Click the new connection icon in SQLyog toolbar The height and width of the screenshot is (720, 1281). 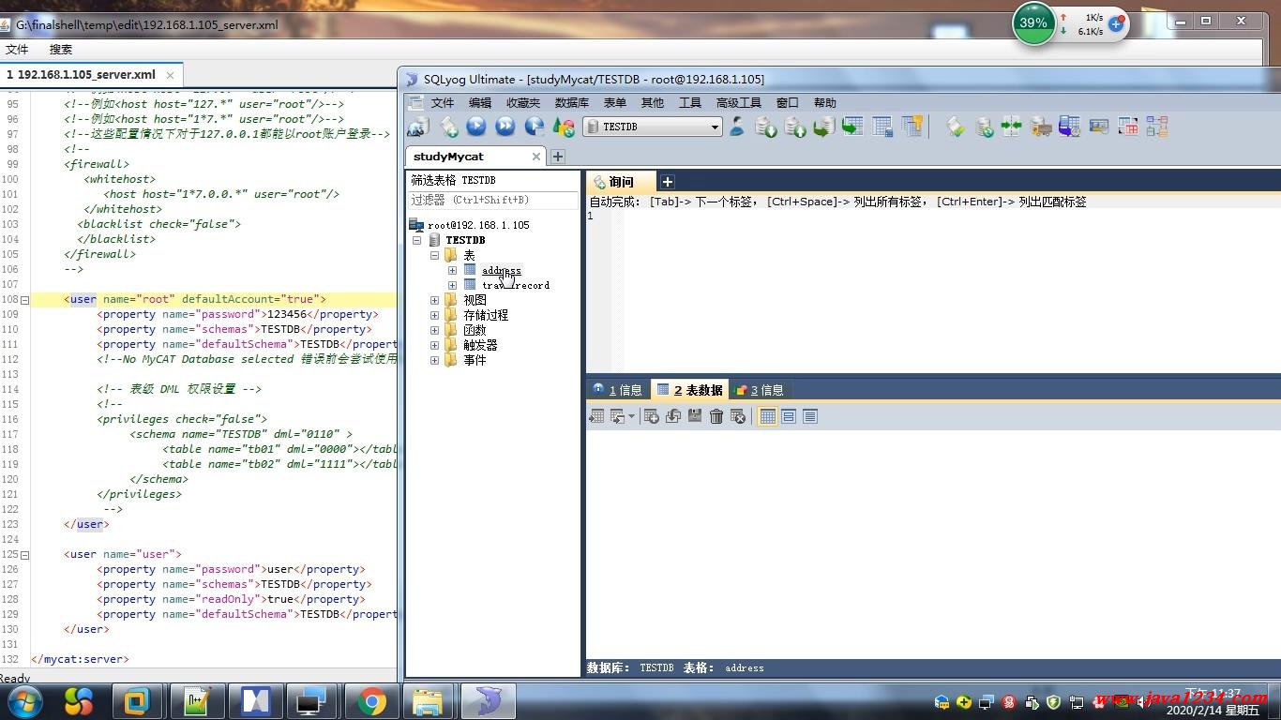pos(418,127)
